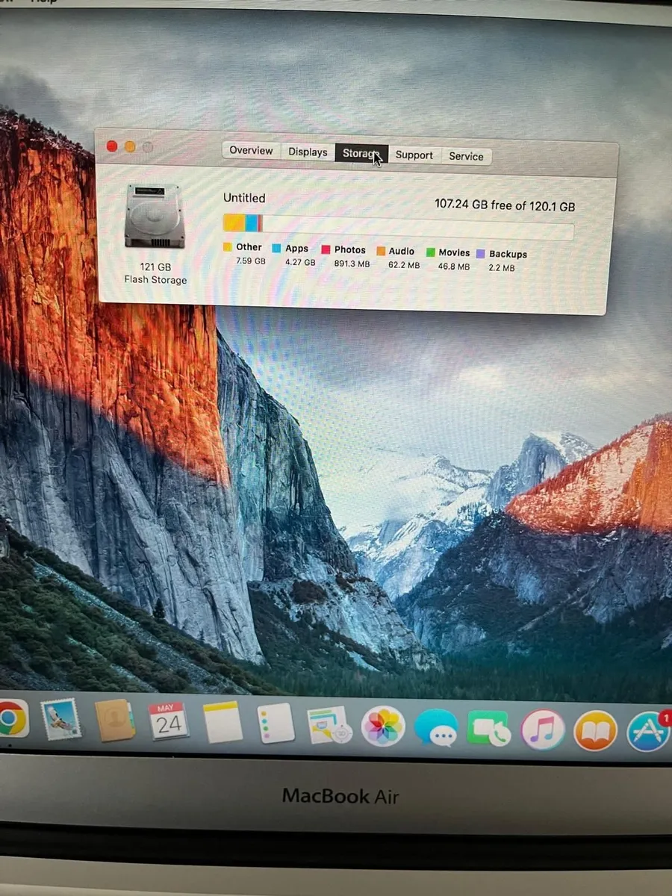
Task: Switch to the Service tab
Action: coord(466,156)
